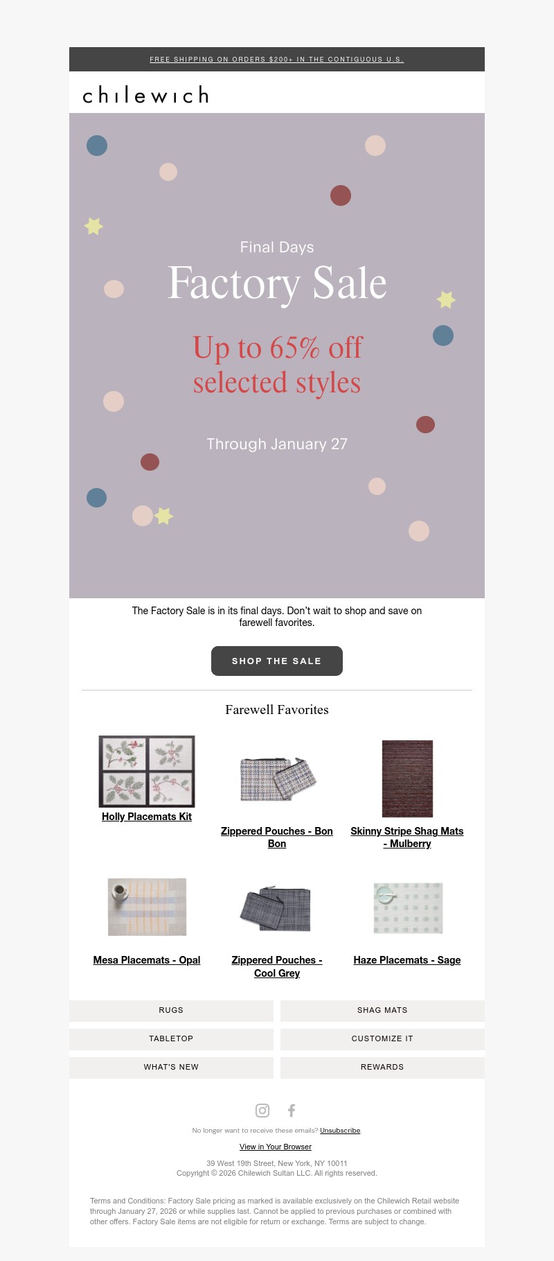Viewport: 554px width, 1261px height.
Task: Open the Holly Placemats Kit link
Action: click(146, 816)
